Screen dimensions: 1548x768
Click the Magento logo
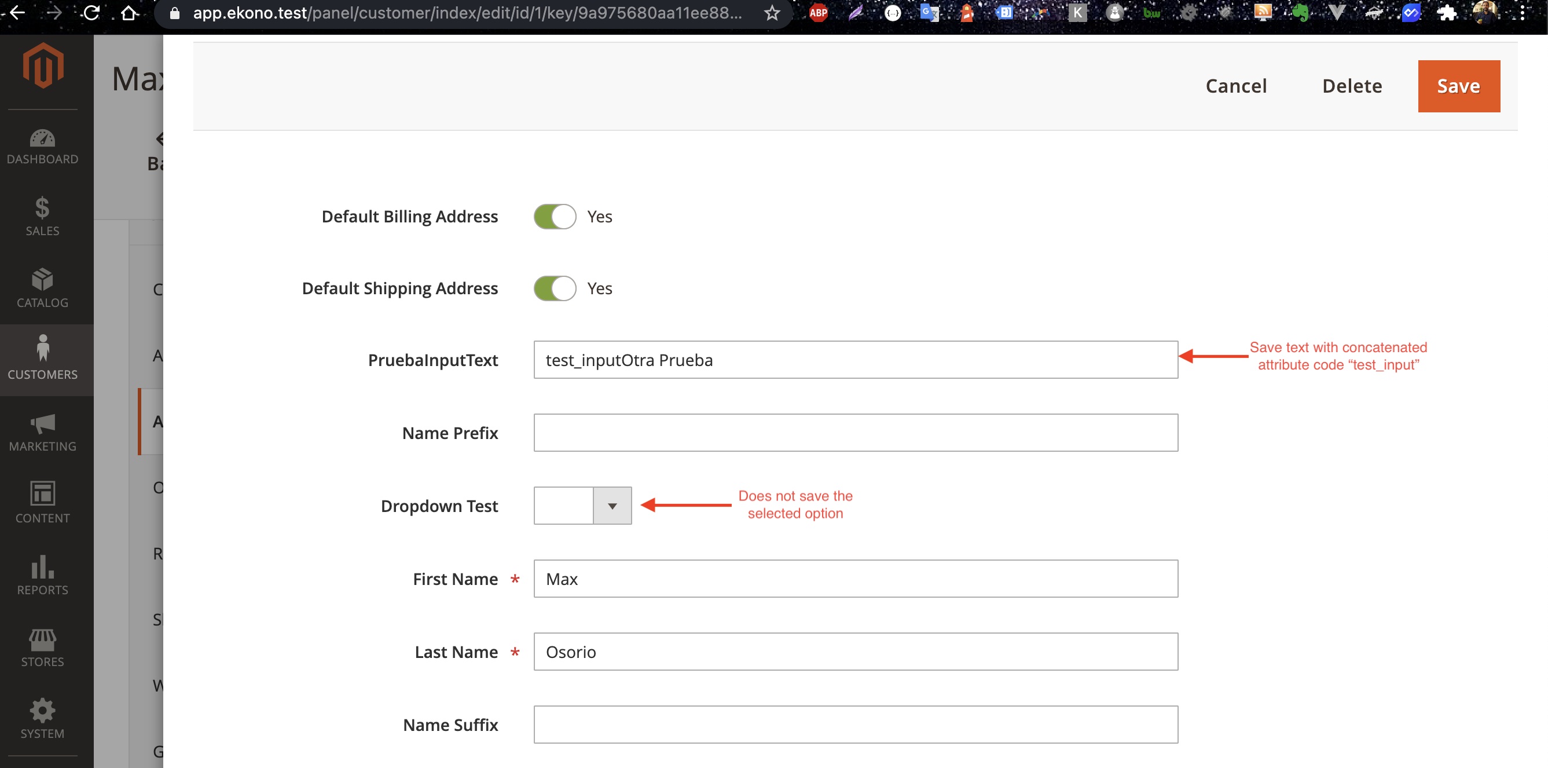point(43,65)
